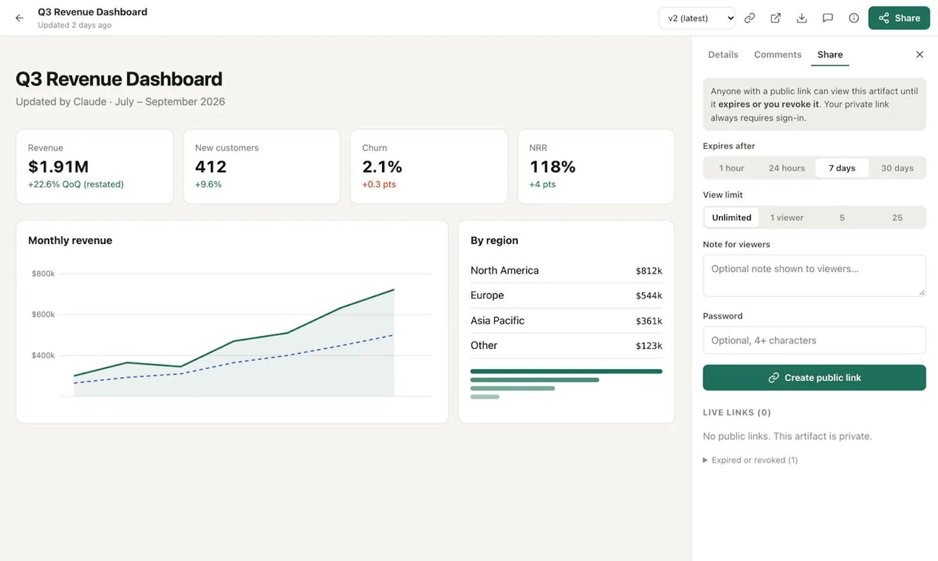Select Unlimited view limit
The image size is (938, 561).
pos(732,217)
